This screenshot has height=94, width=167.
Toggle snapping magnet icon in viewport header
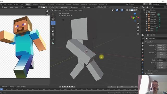click(99, 7)
